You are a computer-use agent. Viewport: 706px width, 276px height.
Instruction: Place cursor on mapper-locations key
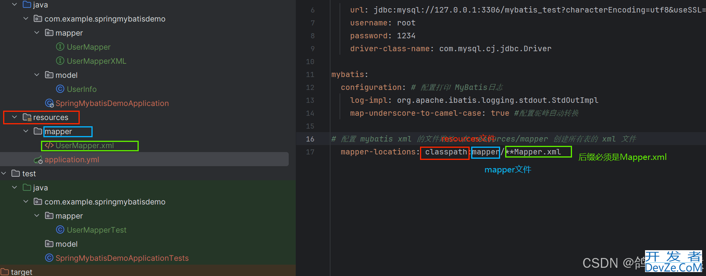(377, 152)
